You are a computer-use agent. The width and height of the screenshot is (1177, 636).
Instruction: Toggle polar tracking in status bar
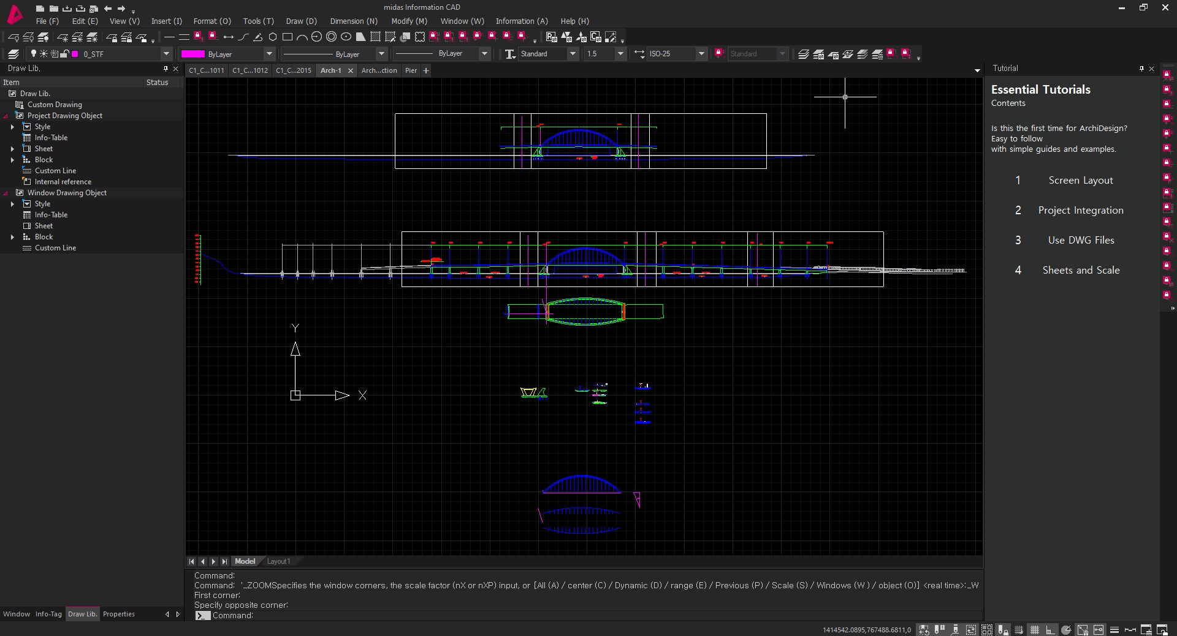(x=1066, y=629)
